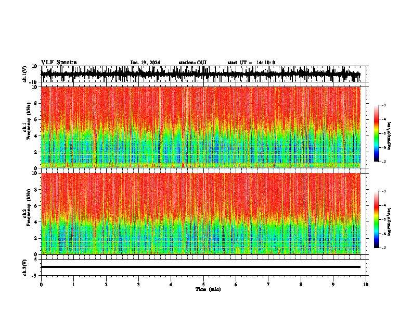
Task: Click the "ch.3(V)" axis label
Action: coord(25,267)
